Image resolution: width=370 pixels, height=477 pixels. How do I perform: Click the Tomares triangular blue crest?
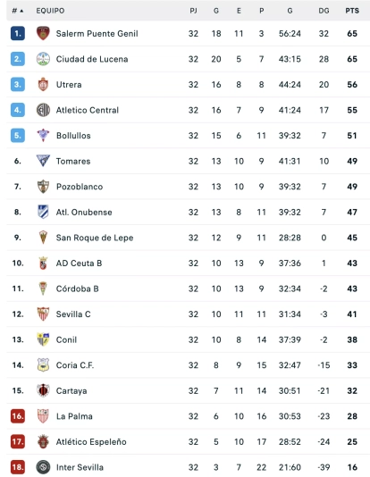pyautogui.click(x=43, y=161)
